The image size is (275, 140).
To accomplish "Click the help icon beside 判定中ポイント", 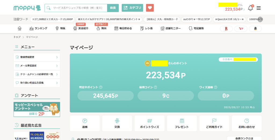I will click(x=101, y=87).
